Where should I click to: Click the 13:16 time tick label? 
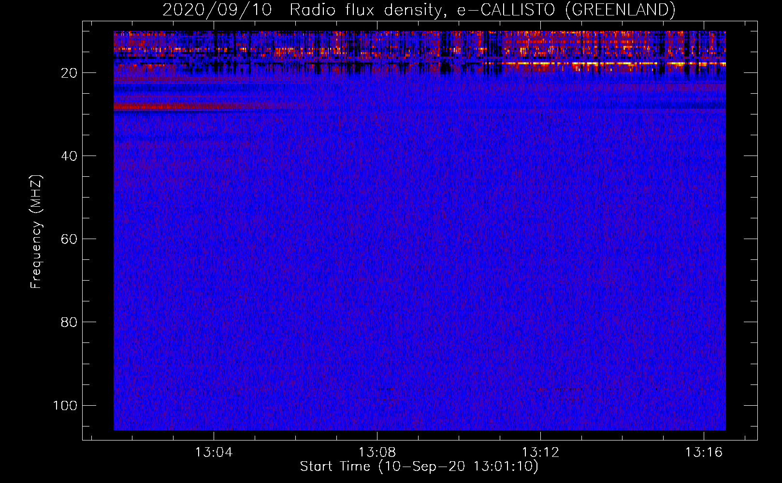704,452
